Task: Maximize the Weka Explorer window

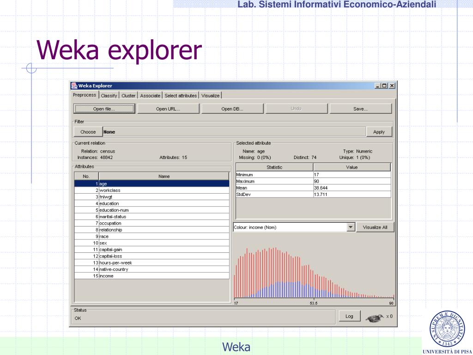Action: tap(384, 86)
